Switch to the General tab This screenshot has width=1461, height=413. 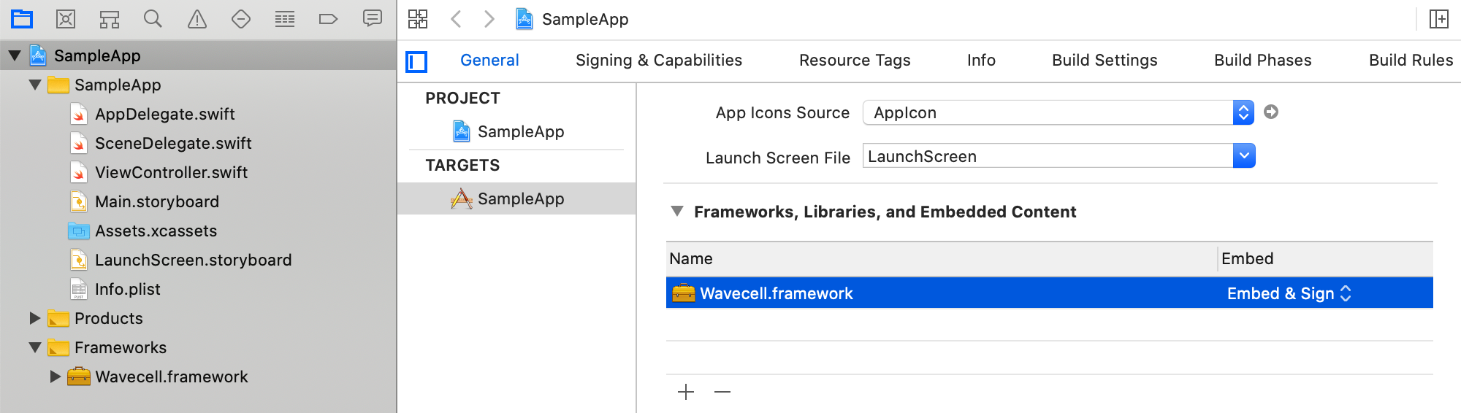click(489, 60)
